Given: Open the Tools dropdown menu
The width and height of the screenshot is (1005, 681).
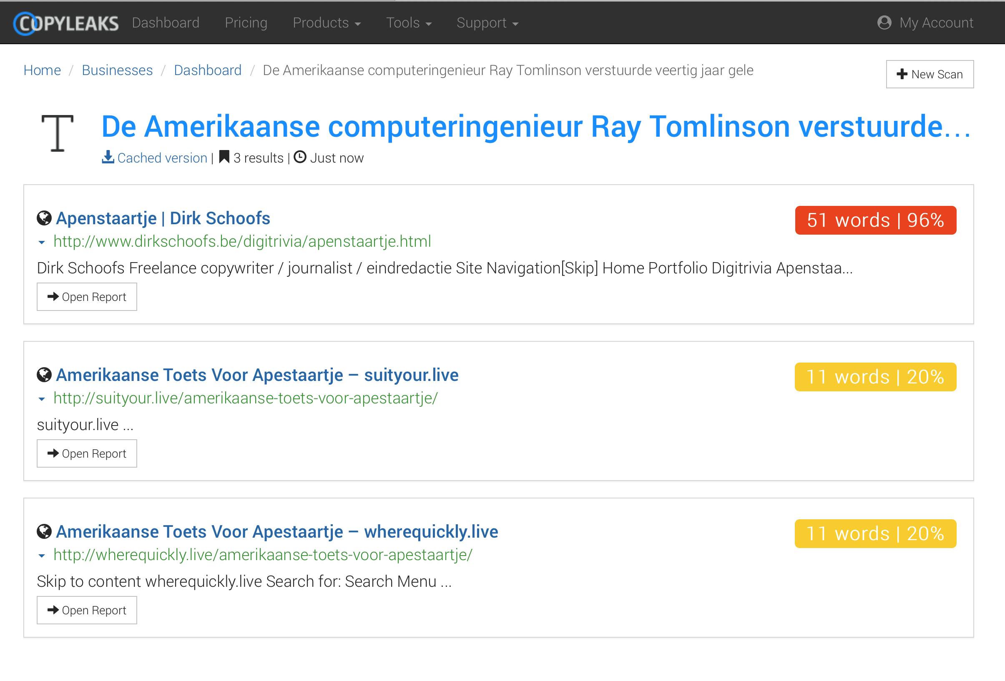Looking at the screenshot, I should click(409, 23).
